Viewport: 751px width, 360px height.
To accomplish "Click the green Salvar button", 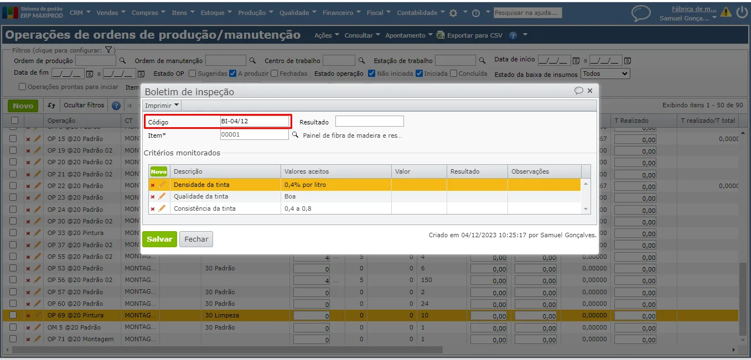I will [x=159, y=239].
